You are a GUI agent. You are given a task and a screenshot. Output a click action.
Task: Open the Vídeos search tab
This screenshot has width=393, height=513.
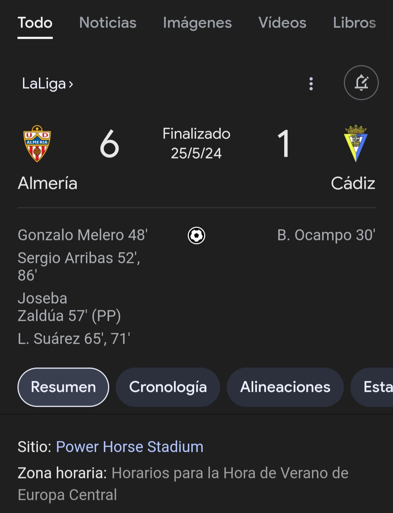[282, 23]
